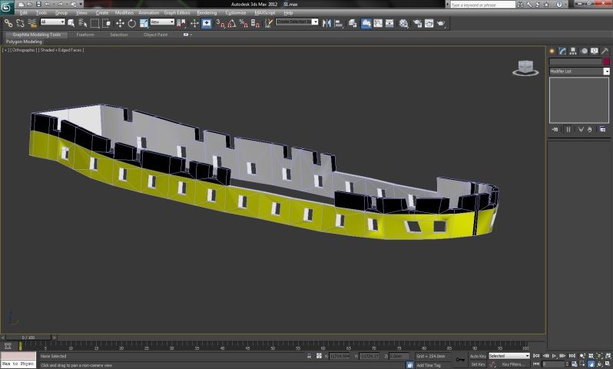Viewport: 613px width, 369px height.
Task: Click the current frame number field
Action: coord(555,364)
